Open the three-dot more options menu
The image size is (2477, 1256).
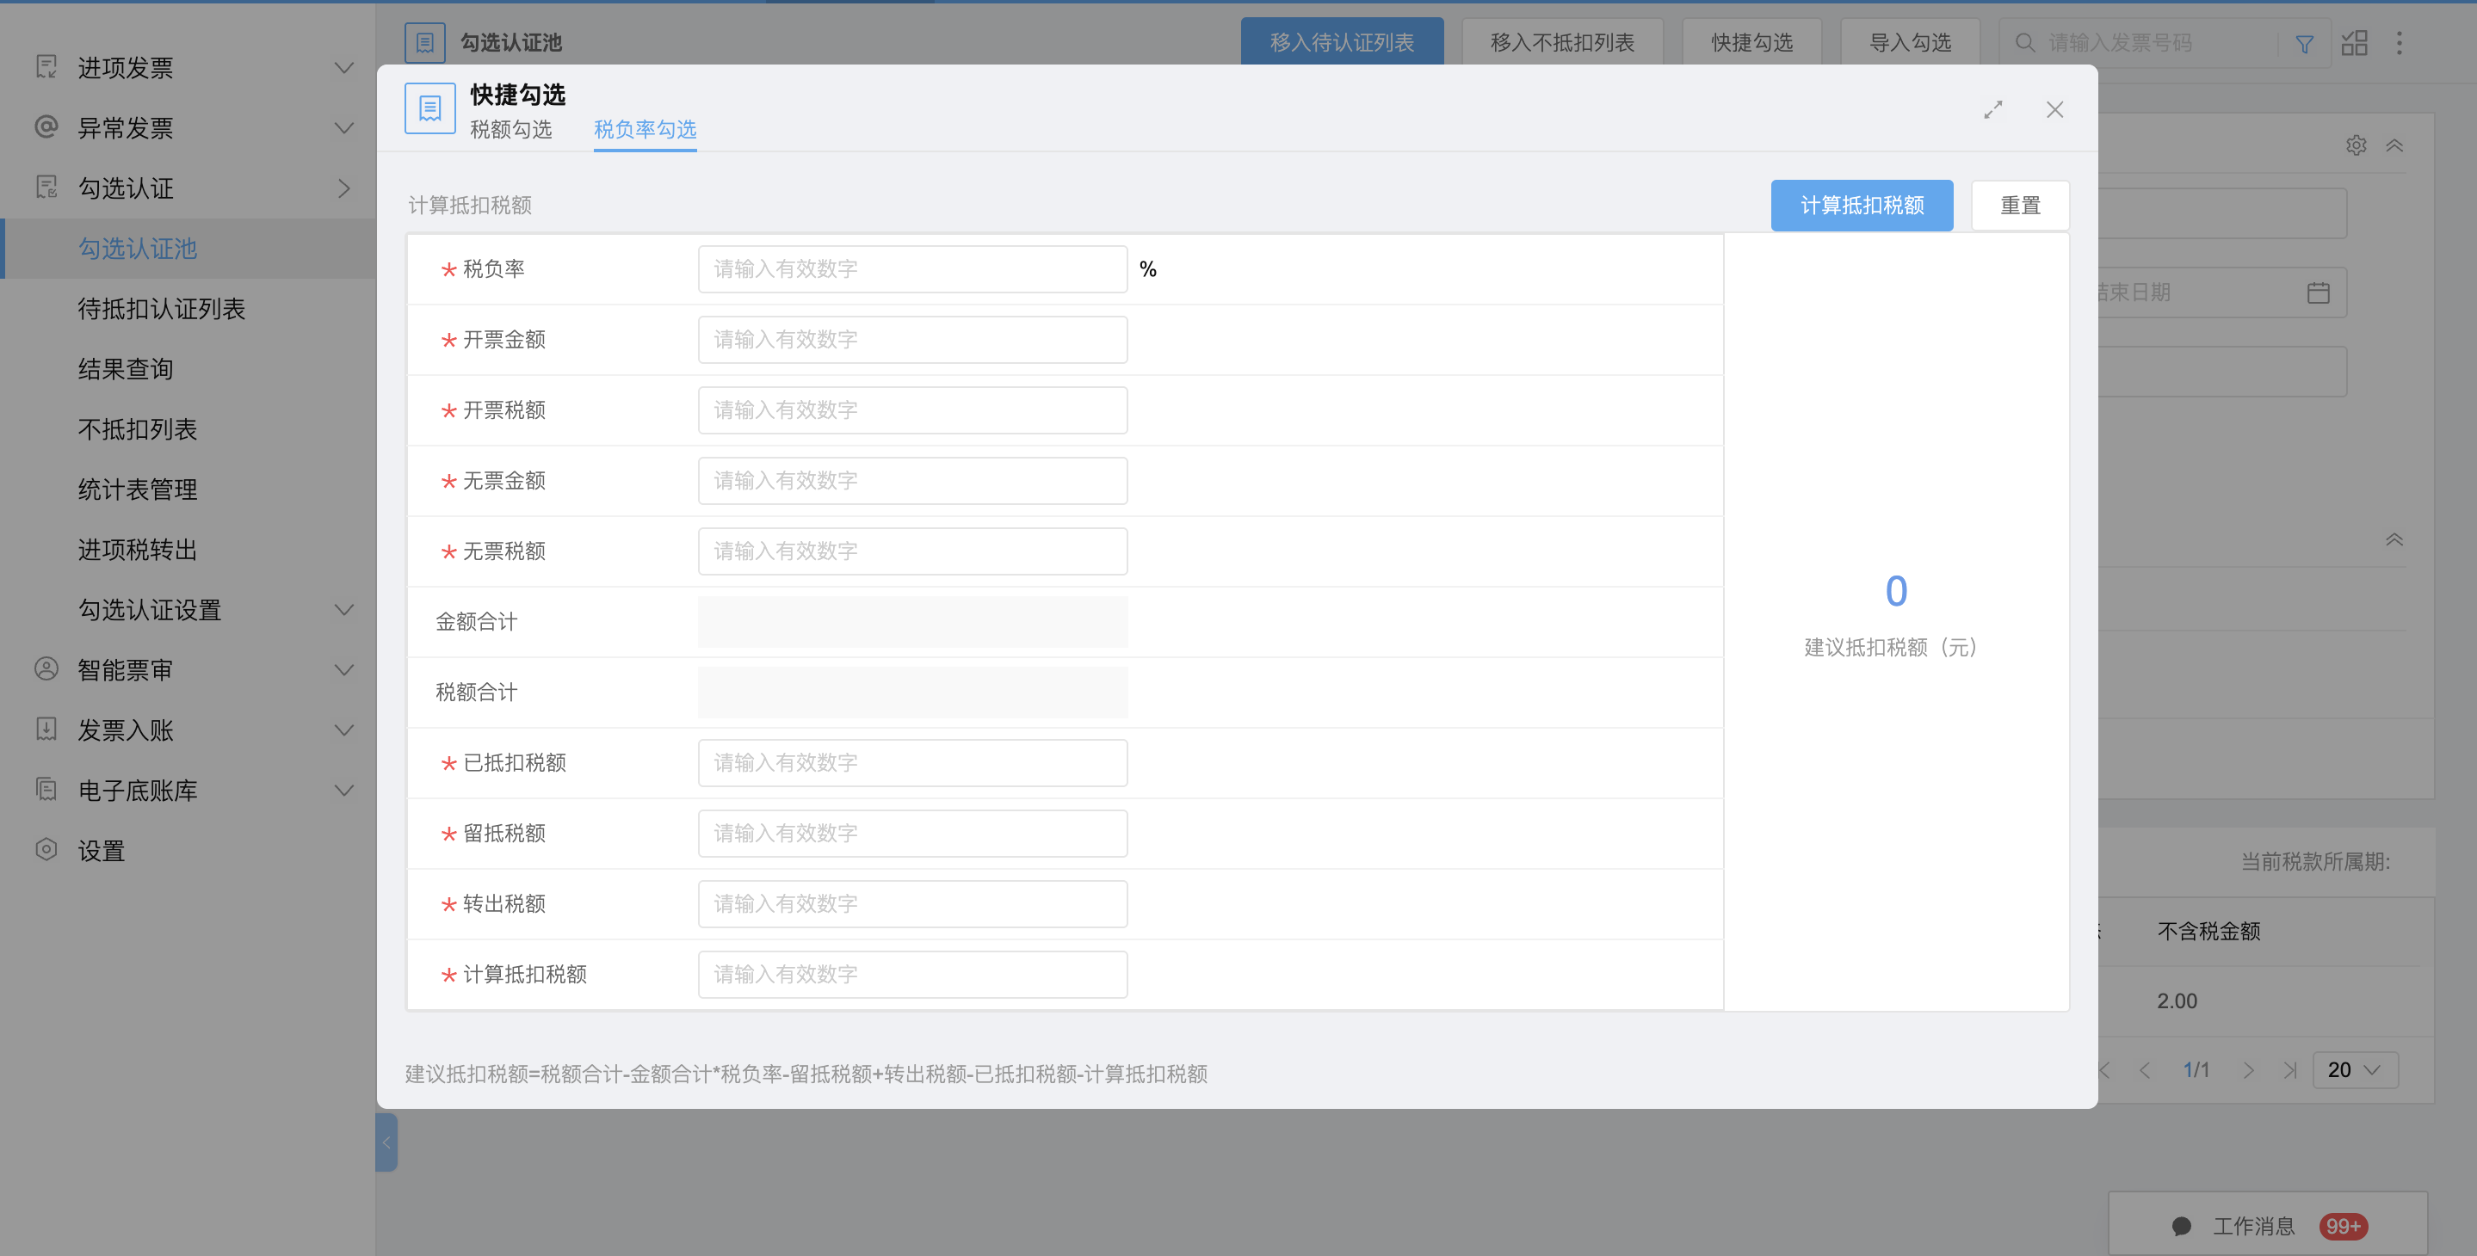(x=2400, y=42)
